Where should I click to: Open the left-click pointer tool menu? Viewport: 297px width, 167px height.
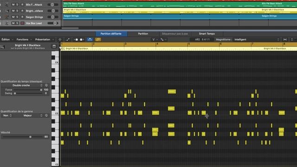point(155,39)
